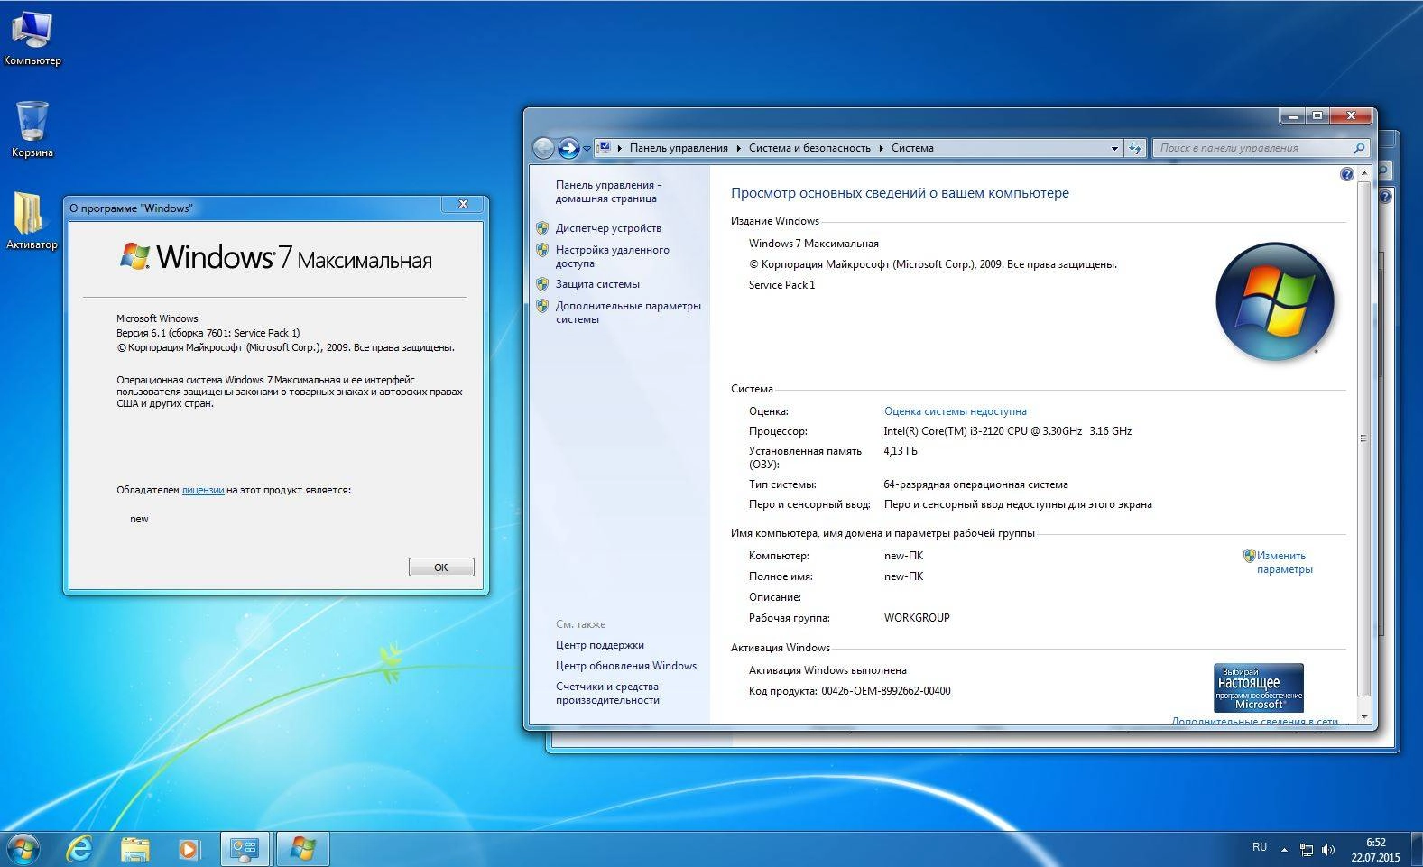Viewport: 1423px width, 867px height.
Task: Click Система и безопасность breadcrumb segment
Action: (809, 148)
